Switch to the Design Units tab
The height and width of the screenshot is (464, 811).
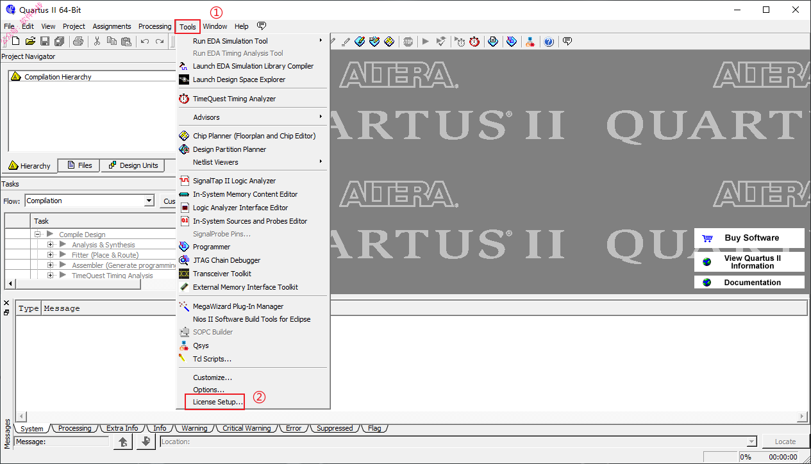pos(133,165)
